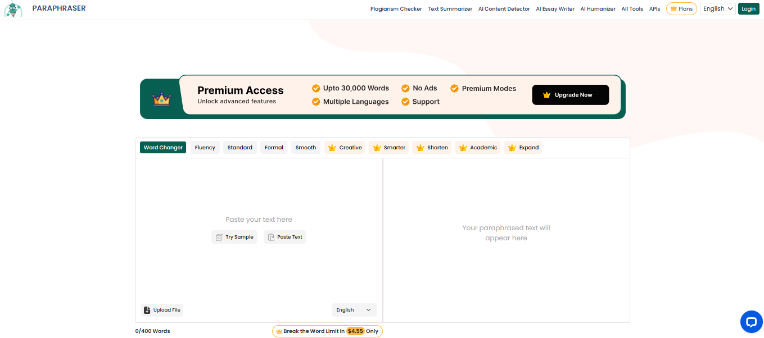This screenshot has width=764, height=338.
Task: Open the Plagiarism Checker link
Action: point(396,9)
